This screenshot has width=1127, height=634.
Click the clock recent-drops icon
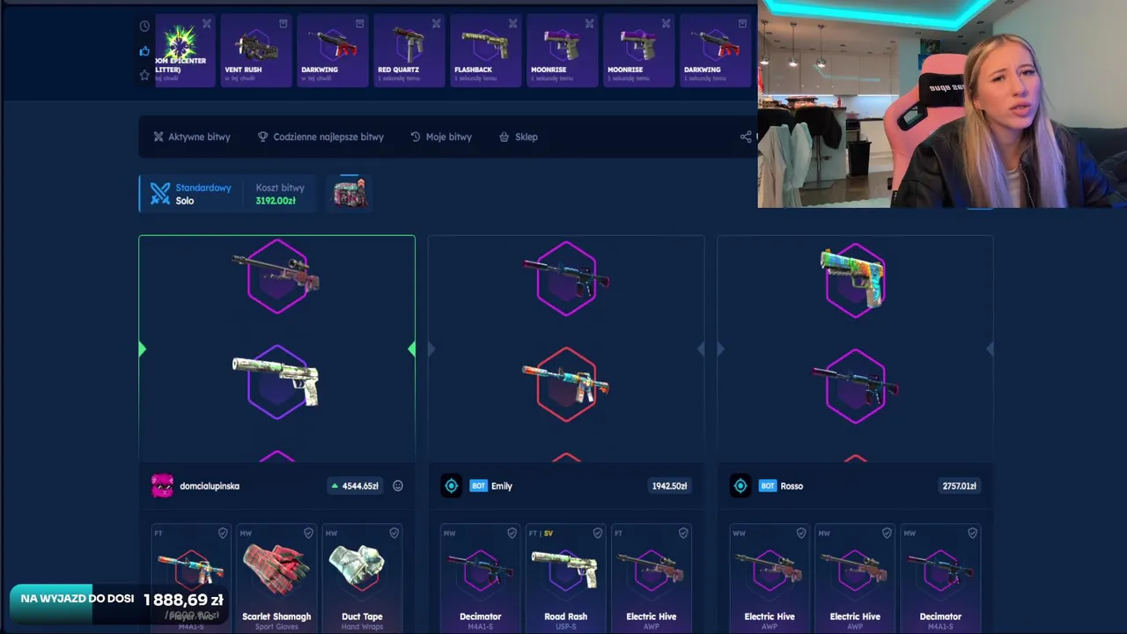pyautogui.click(x=144, y=26)
